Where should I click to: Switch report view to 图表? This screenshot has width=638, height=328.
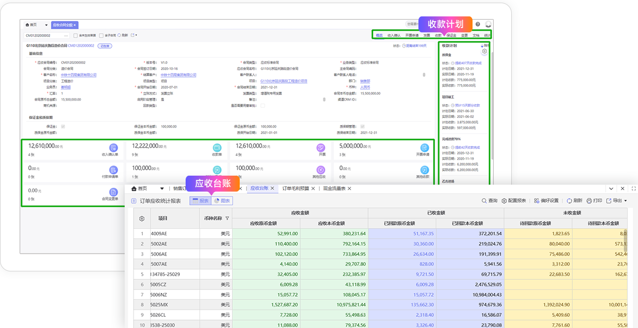click(222, 201)
